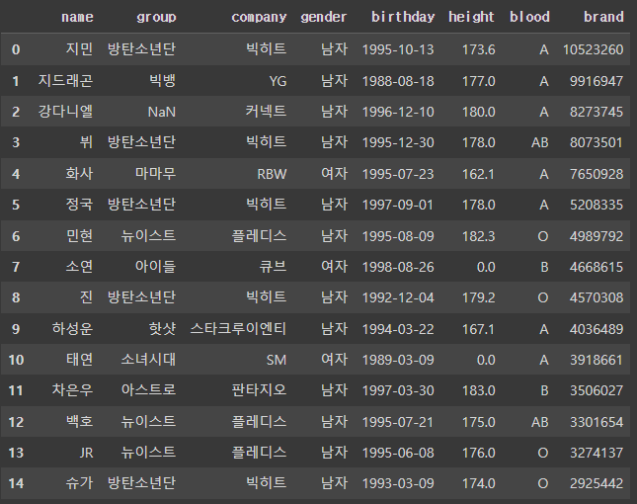Select the name cell '태연'
The image size is (637, 504).
(x=79, y=360)
